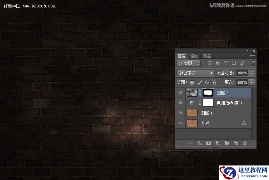269x180 pixels.
Task: Select the 图层 1 brick thumbnail
Action: click(192, 113)
